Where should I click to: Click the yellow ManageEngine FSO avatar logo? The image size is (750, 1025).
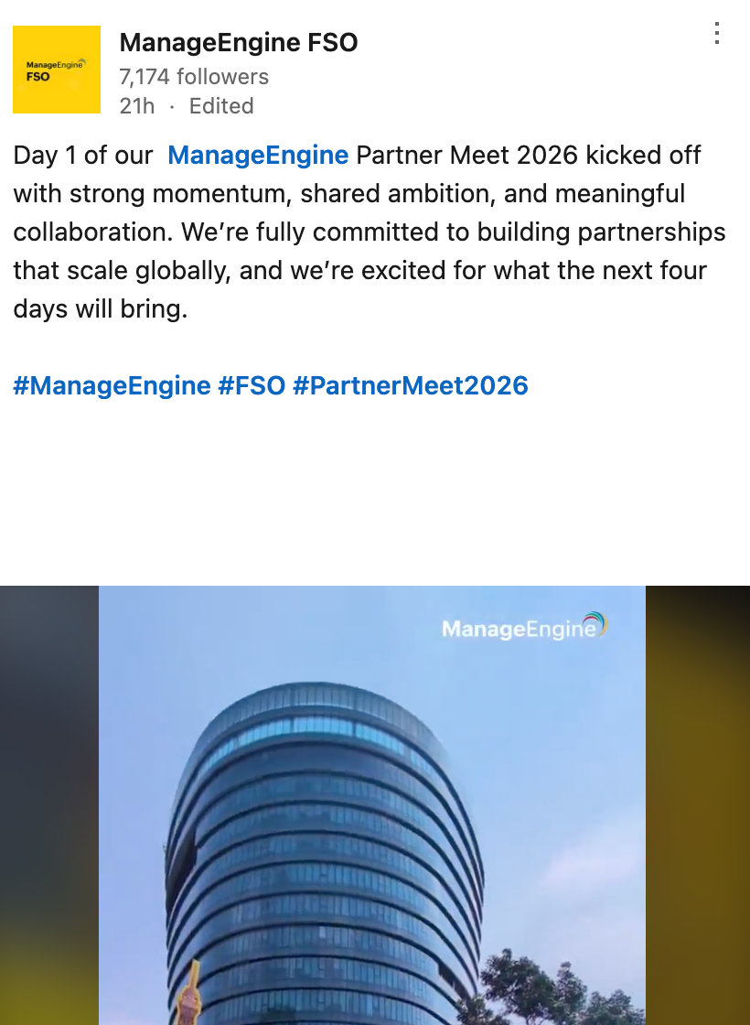(x=57, y=70)
